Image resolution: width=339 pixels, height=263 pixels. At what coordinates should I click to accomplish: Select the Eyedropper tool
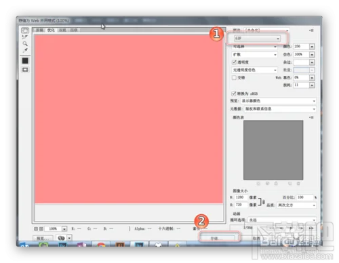[x=25, y=50]
